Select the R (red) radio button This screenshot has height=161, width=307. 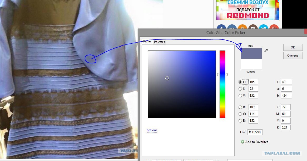(240, 107)
